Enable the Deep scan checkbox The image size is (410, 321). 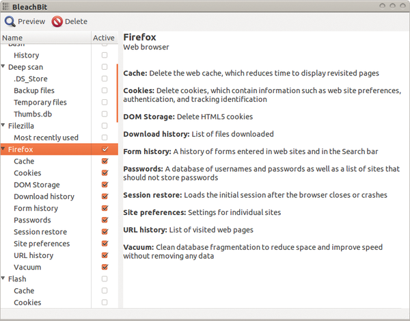[x=105, y=67]
